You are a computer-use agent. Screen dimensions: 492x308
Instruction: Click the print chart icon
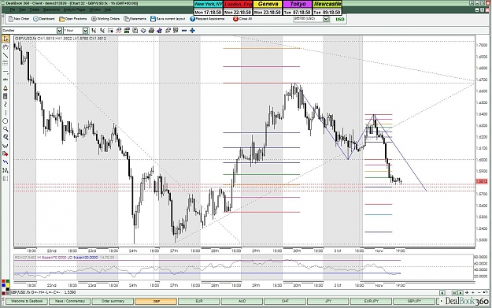[151, 31]
